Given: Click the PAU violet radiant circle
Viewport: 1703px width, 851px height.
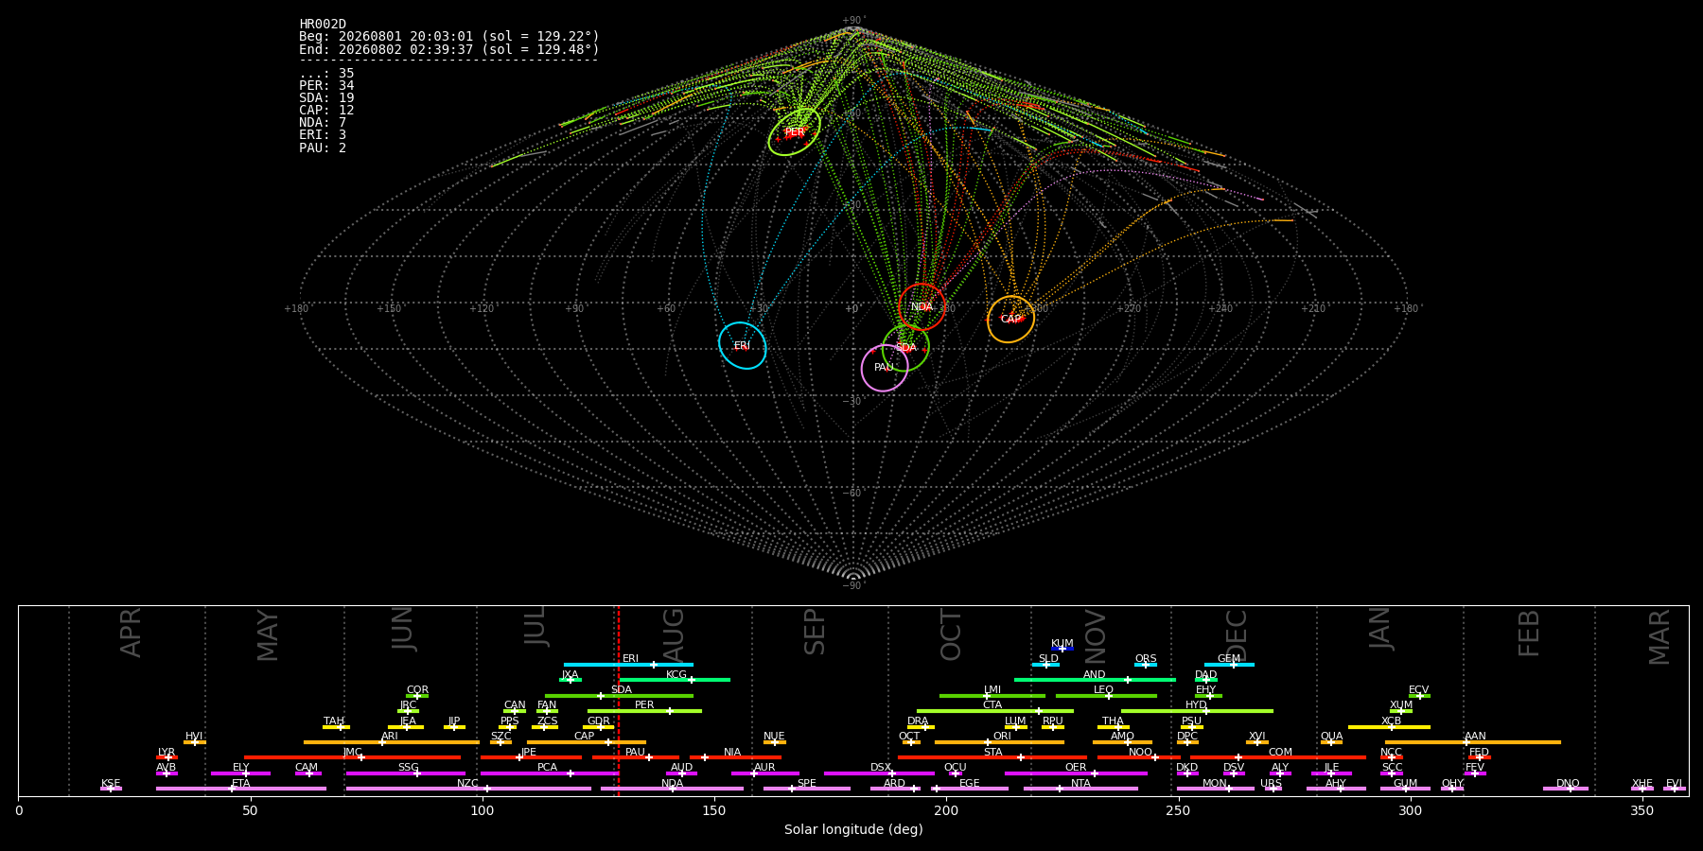Looking at the screenshot, I should (x=885, y=368).
